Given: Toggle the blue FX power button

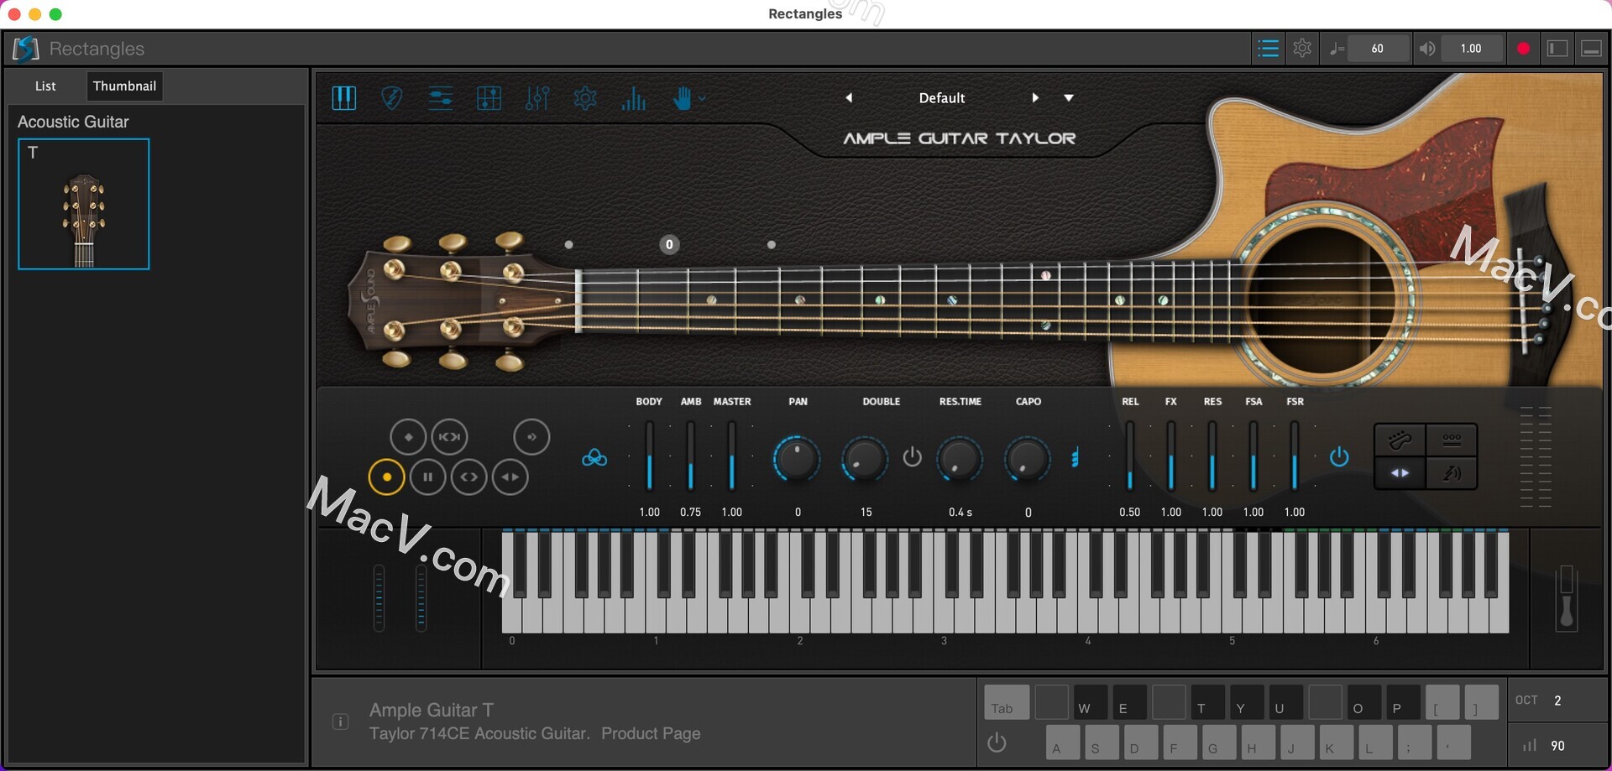Looking at the screenshot, I should pyautogui.click(x=1339, y=457).
